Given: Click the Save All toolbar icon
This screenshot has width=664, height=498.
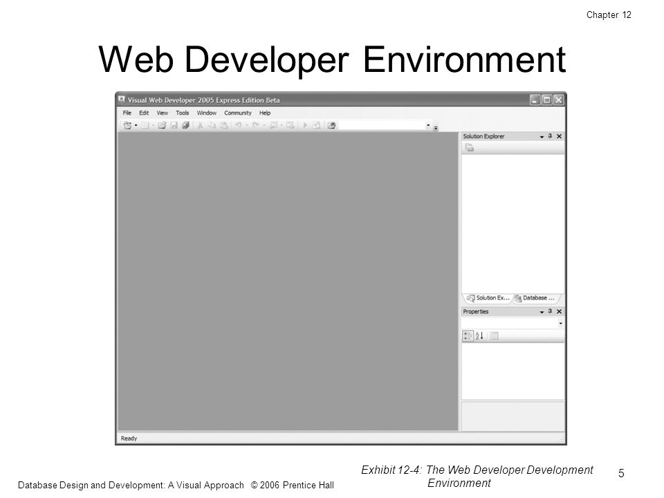Looking at the screenshot, I should click(185, 125).
